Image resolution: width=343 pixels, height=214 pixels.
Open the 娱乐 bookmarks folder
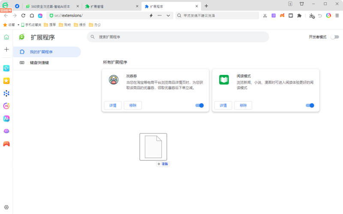[80, 25]
